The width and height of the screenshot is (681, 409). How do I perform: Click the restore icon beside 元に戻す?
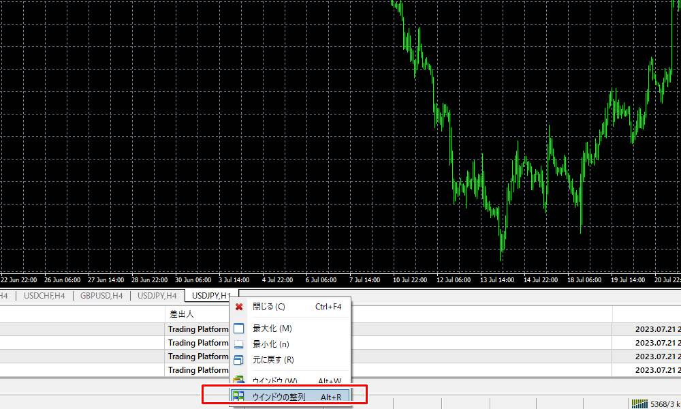point(239,360)
